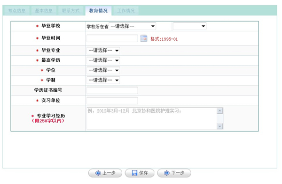Focus the 毕业时间 date input field
282x184 pixels.
pos(112,38)
